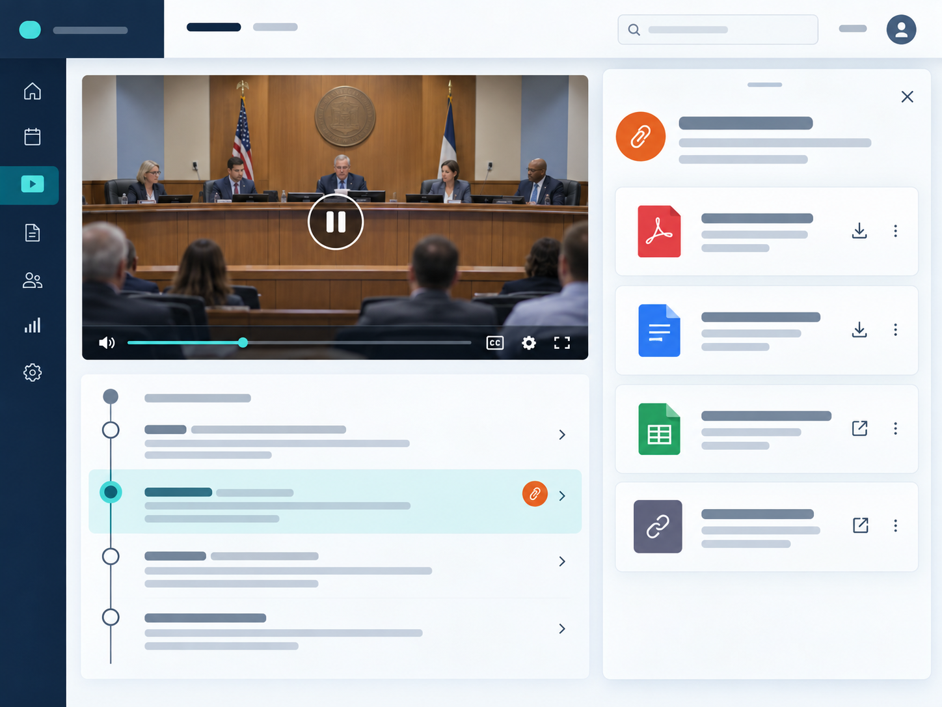
Task: Open more options for the blue document attachment
Action: click(895, 330)
